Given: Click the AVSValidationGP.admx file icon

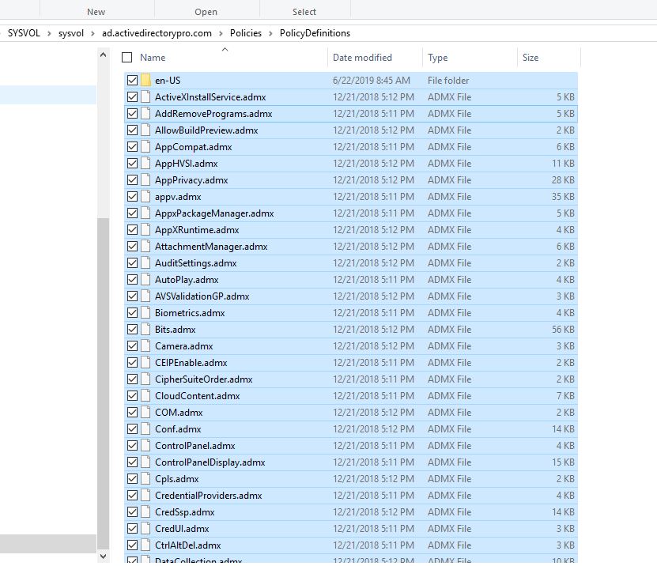Looking at the screenshot, I should 145,296.
